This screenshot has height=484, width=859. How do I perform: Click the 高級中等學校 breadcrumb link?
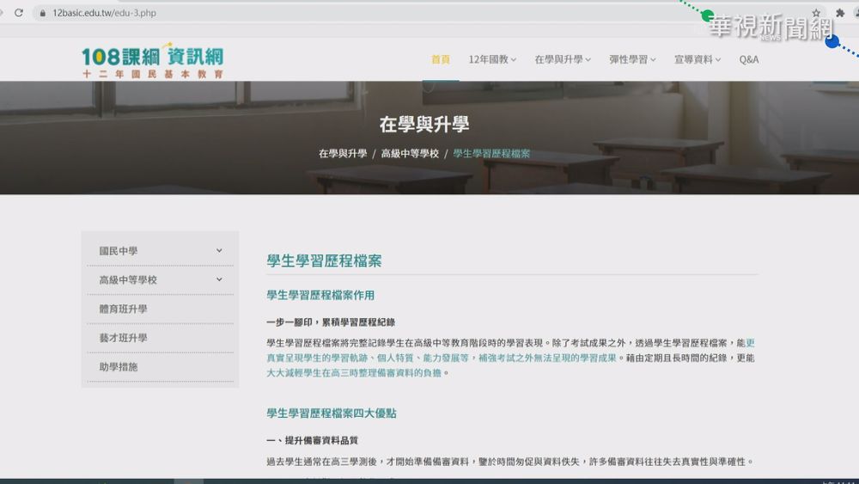point(410,154)
